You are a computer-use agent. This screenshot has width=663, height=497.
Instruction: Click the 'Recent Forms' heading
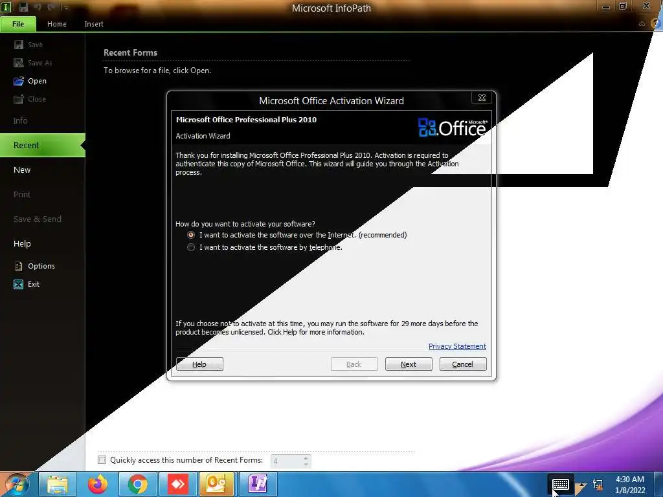pyautogui.click(x=130, y=53)
